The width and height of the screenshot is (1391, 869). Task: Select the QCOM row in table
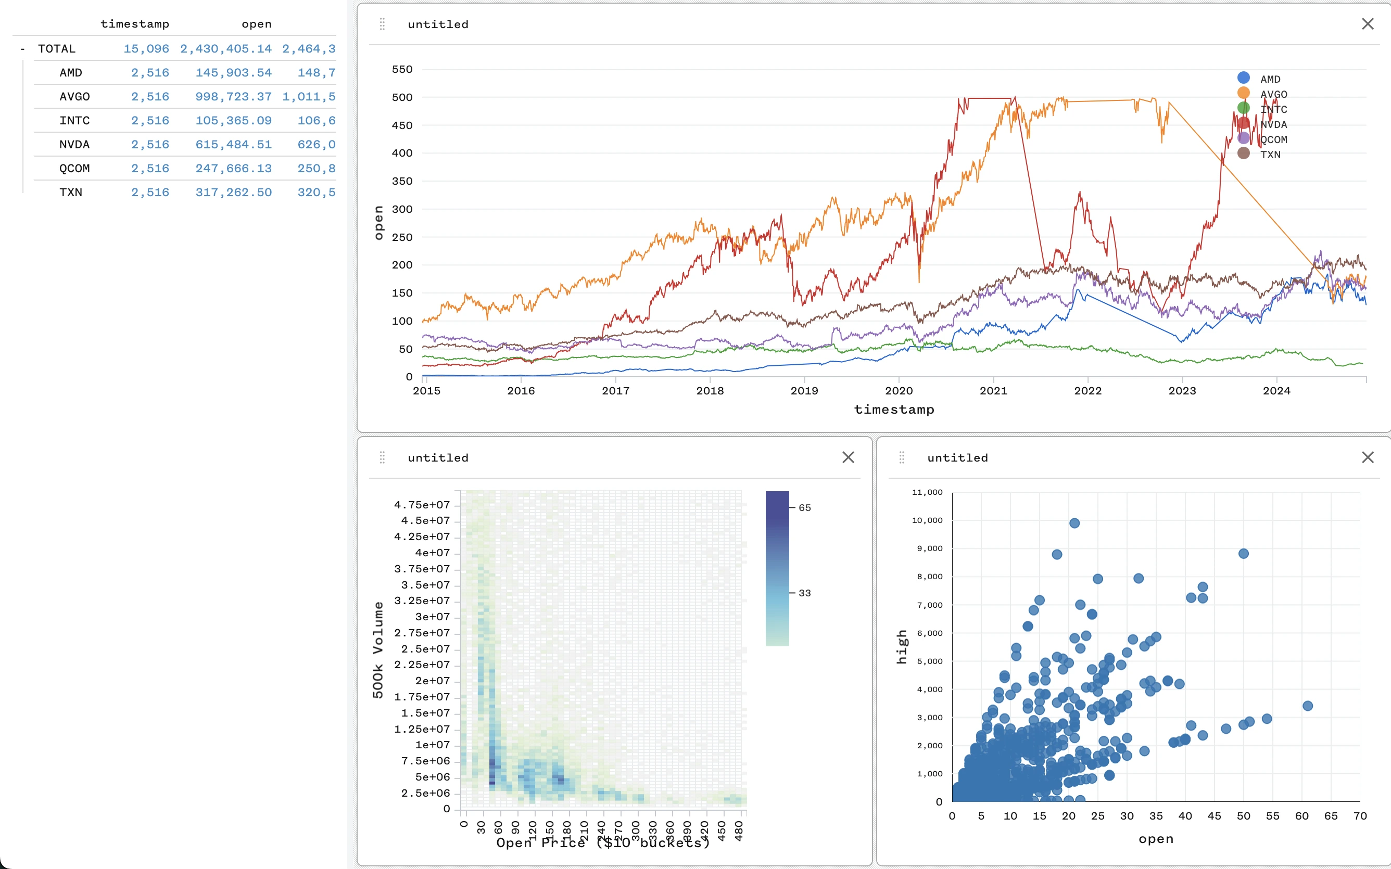point(74,169)
